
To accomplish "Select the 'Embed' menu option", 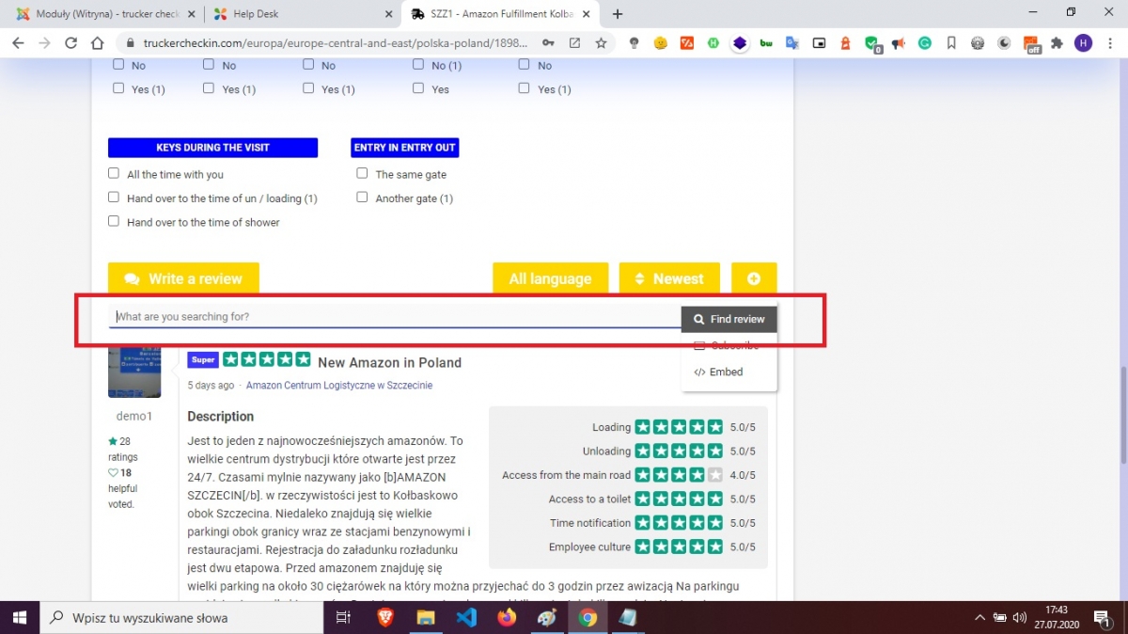I will (x=725, y=372).
